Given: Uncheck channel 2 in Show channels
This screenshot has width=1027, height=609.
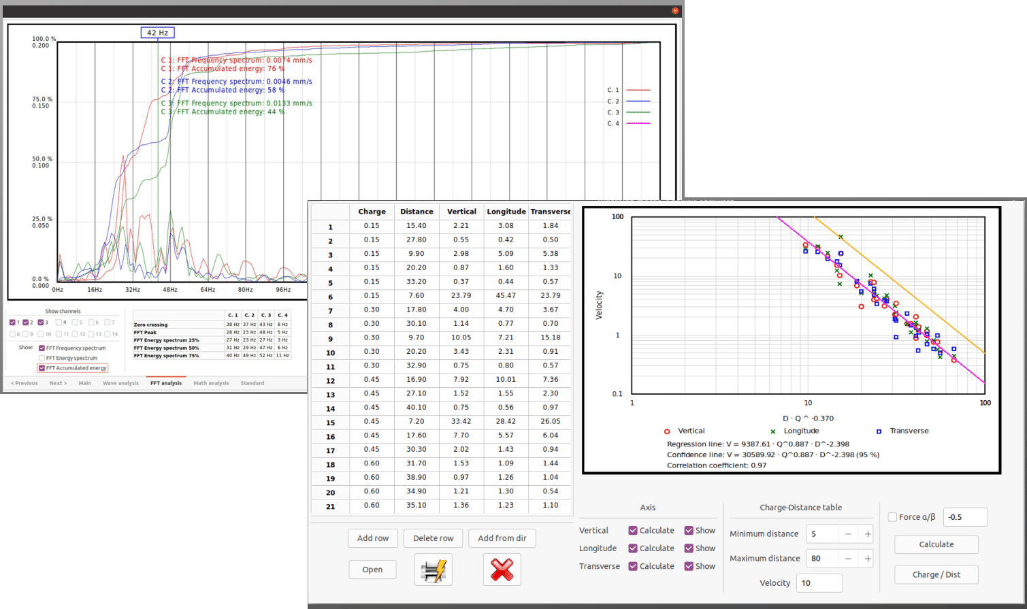Looking at the screenshot, I should coord(26,323).
